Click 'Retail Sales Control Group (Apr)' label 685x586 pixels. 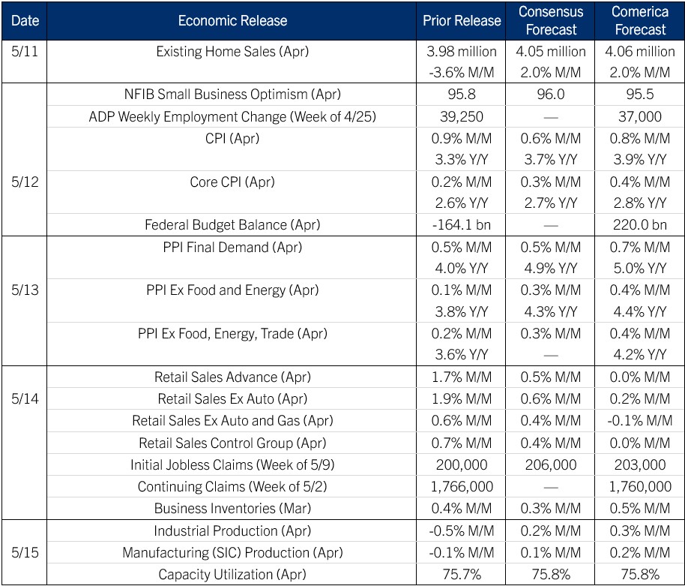click(x=232, y=443)
